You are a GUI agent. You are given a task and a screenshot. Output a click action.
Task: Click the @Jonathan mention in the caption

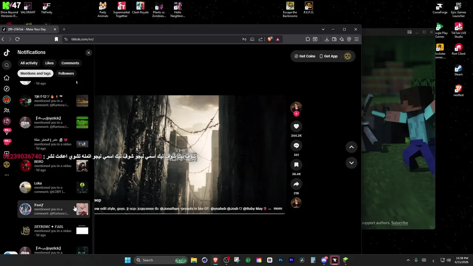169,209
